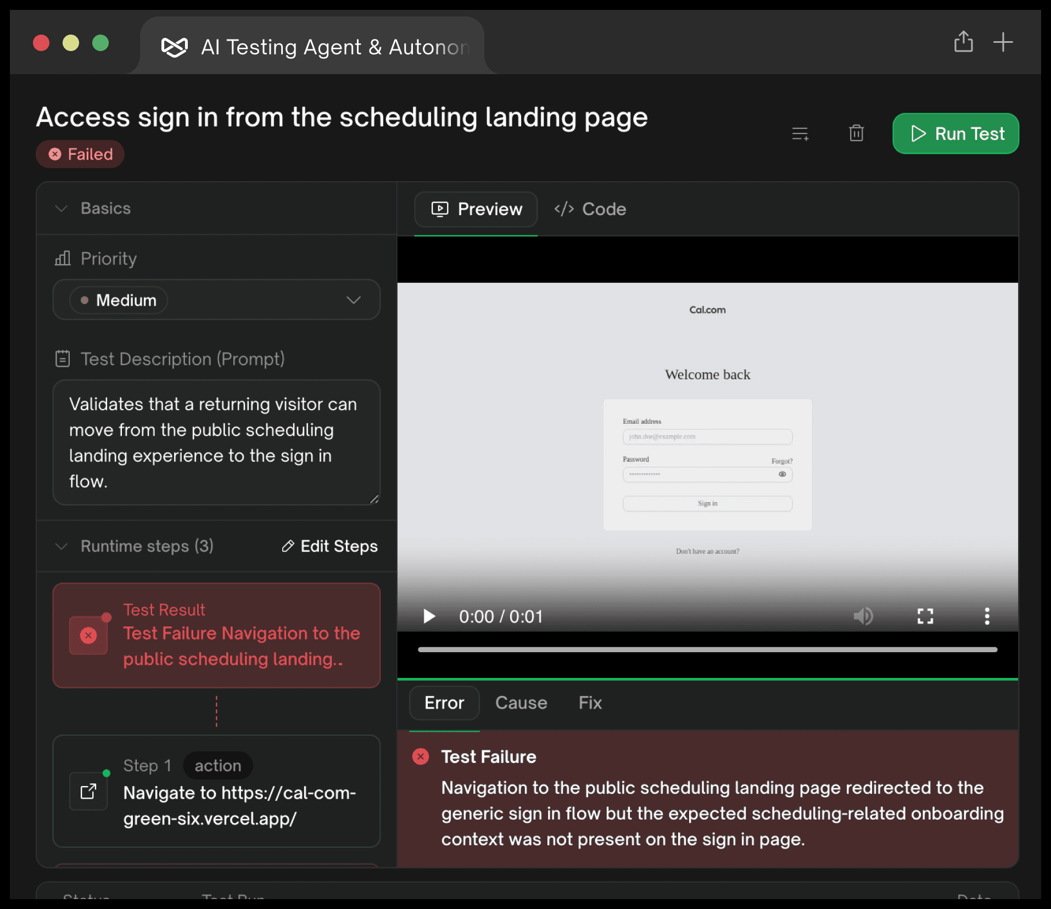Open a new tab with plus icon
This screenshot has height=909, width=1051.
(1003, 42)
